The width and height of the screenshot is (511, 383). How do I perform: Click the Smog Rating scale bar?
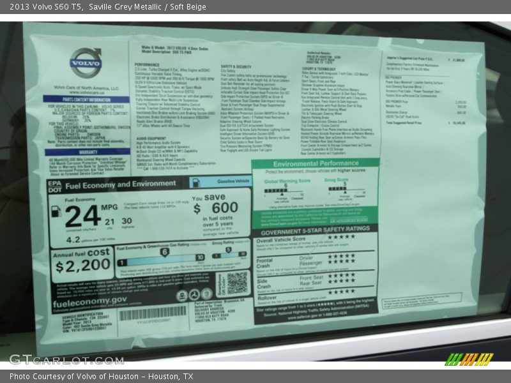(229, 255)
